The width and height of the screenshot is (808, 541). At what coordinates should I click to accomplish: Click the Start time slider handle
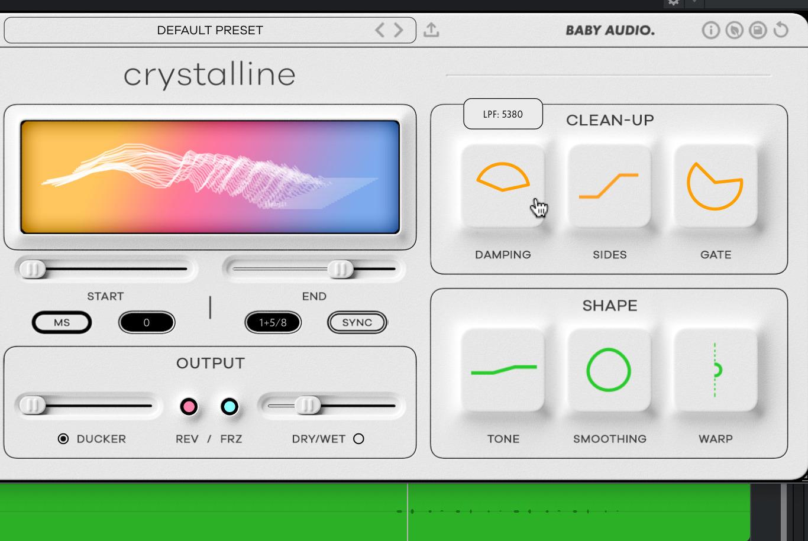point(32,269)
